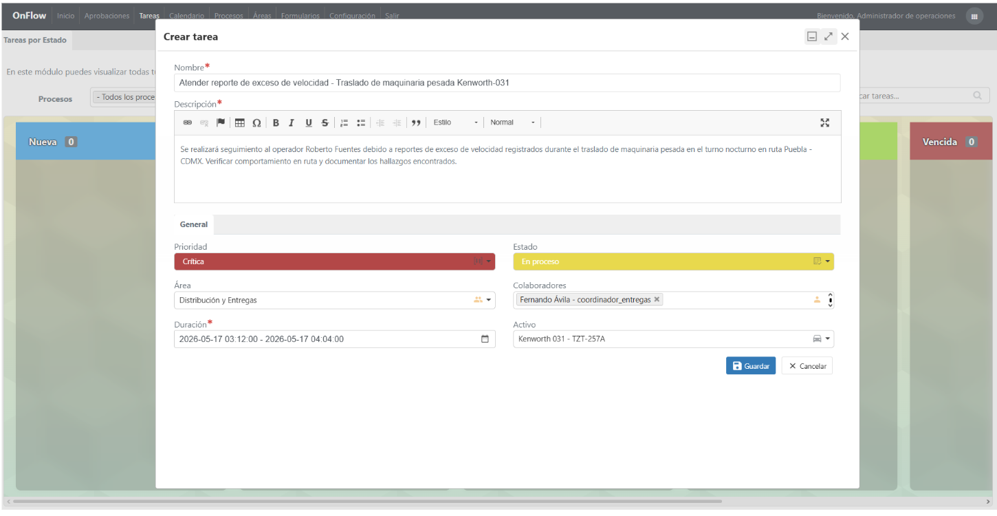Image resolution: width=997 pixels, height=516 pixels.
Task: Open the Área Distribución y Entregas dropdown
Action: pos(335,300)
